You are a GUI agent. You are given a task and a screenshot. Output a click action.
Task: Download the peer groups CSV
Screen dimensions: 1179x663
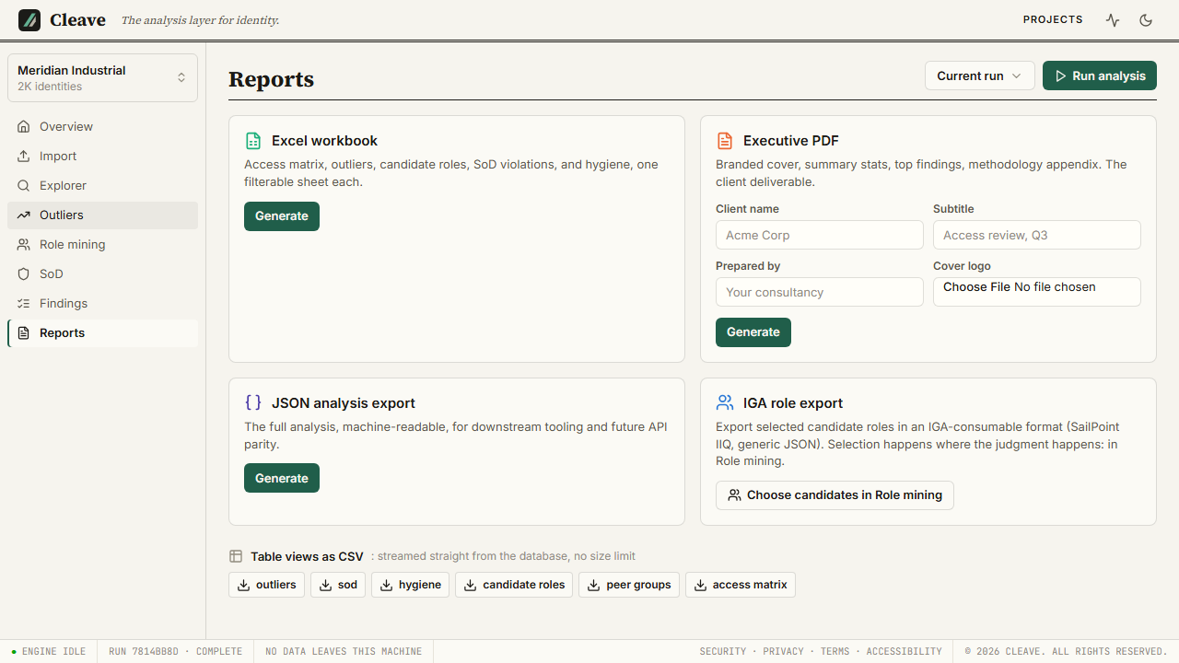[x=629, y=585]
